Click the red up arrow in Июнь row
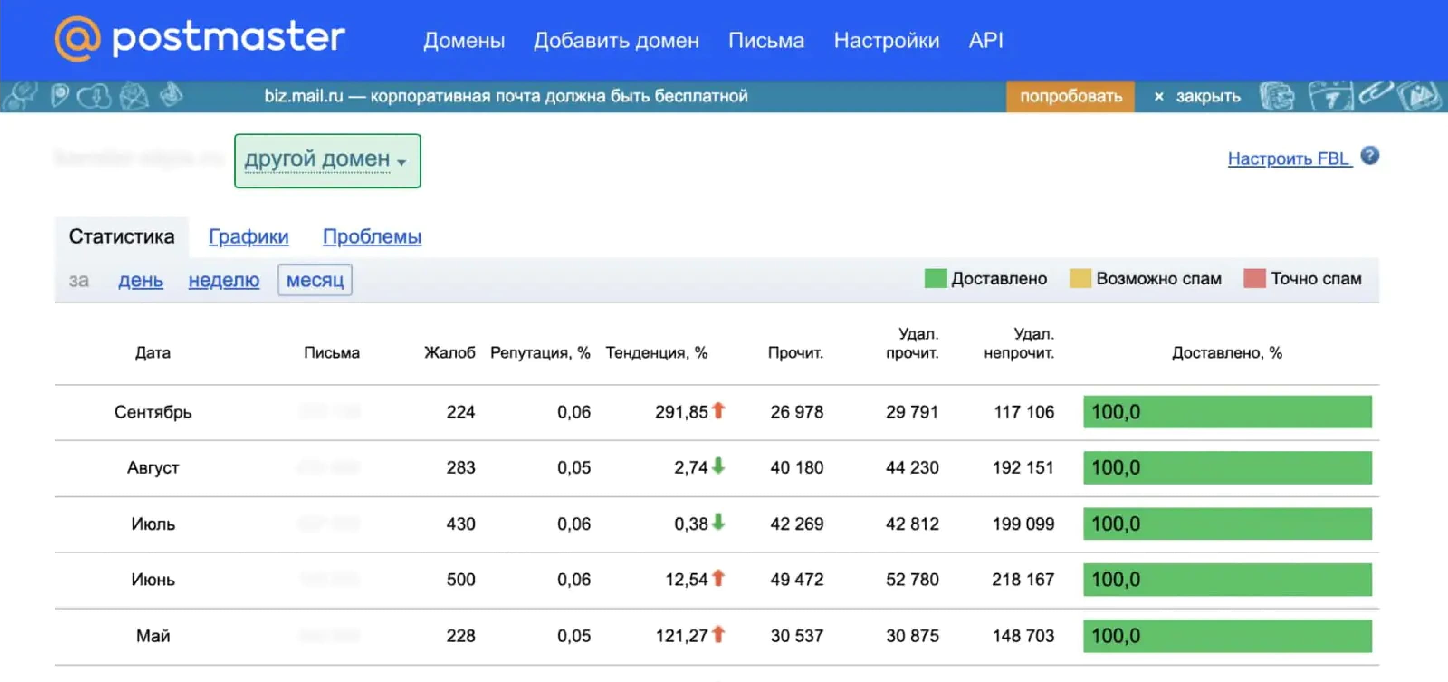 pos(718,578)
